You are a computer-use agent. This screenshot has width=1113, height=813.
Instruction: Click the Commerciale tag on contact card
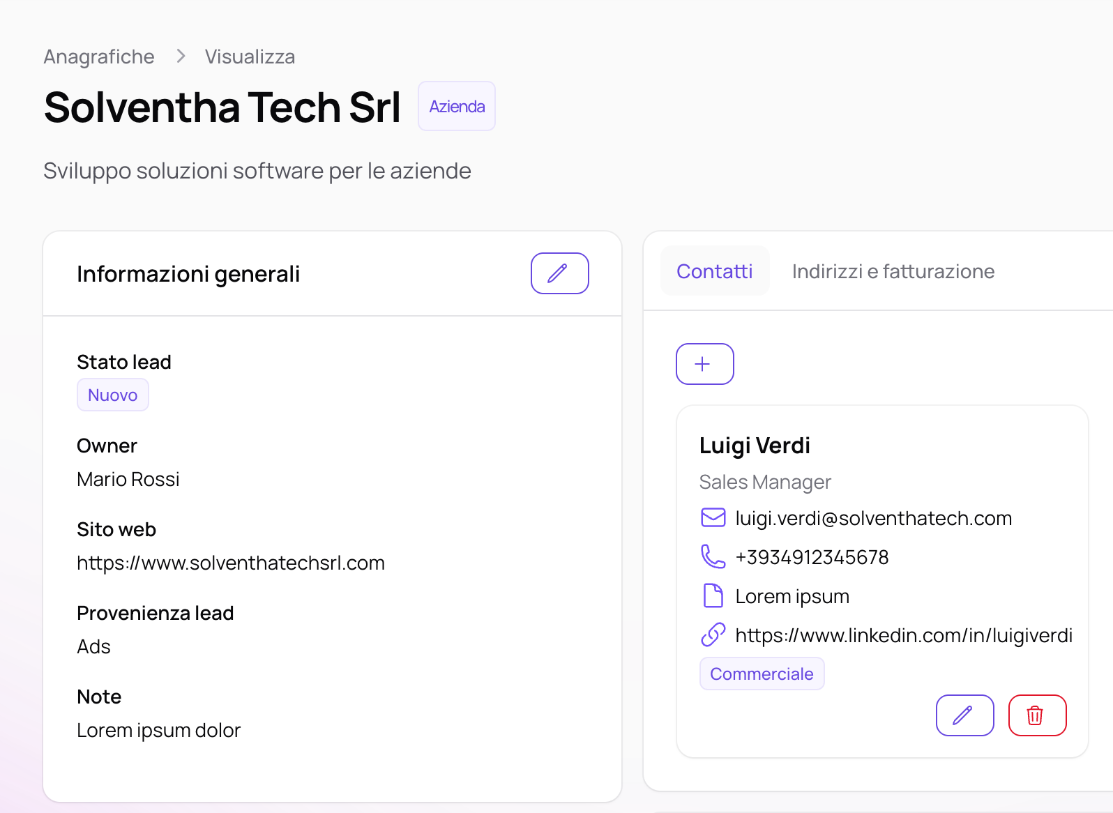point(762,674)
